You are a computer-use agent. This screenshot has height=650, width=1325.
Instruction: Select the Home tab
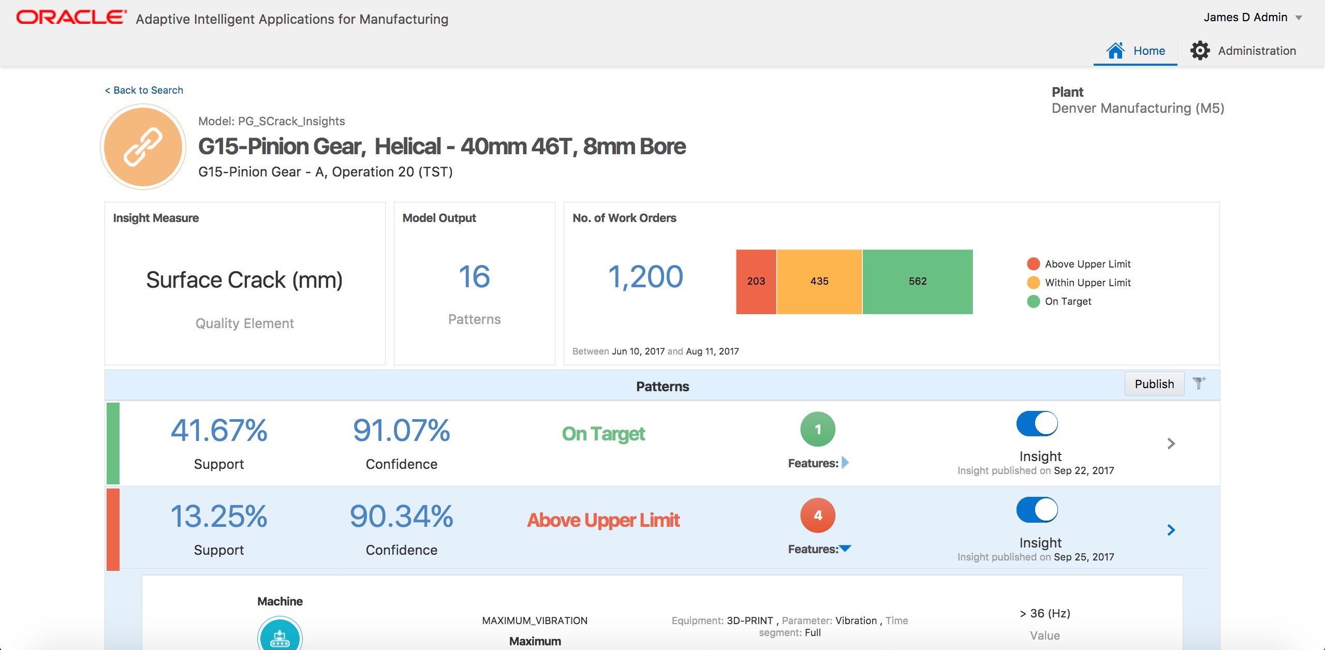[1149, 50]
